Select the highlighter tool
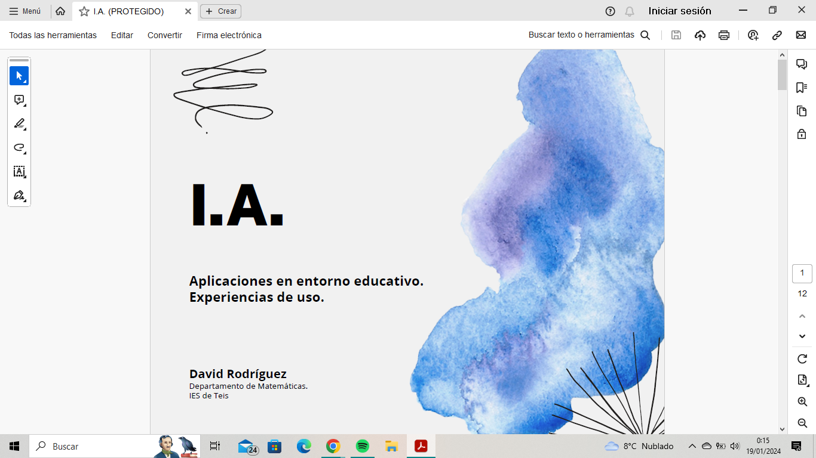 tap(19, 124)
